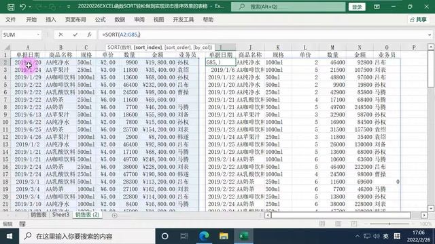Open the 文件 menu
Screen dimensions: 435x244
pyautogui.click(x=11, y=20)
